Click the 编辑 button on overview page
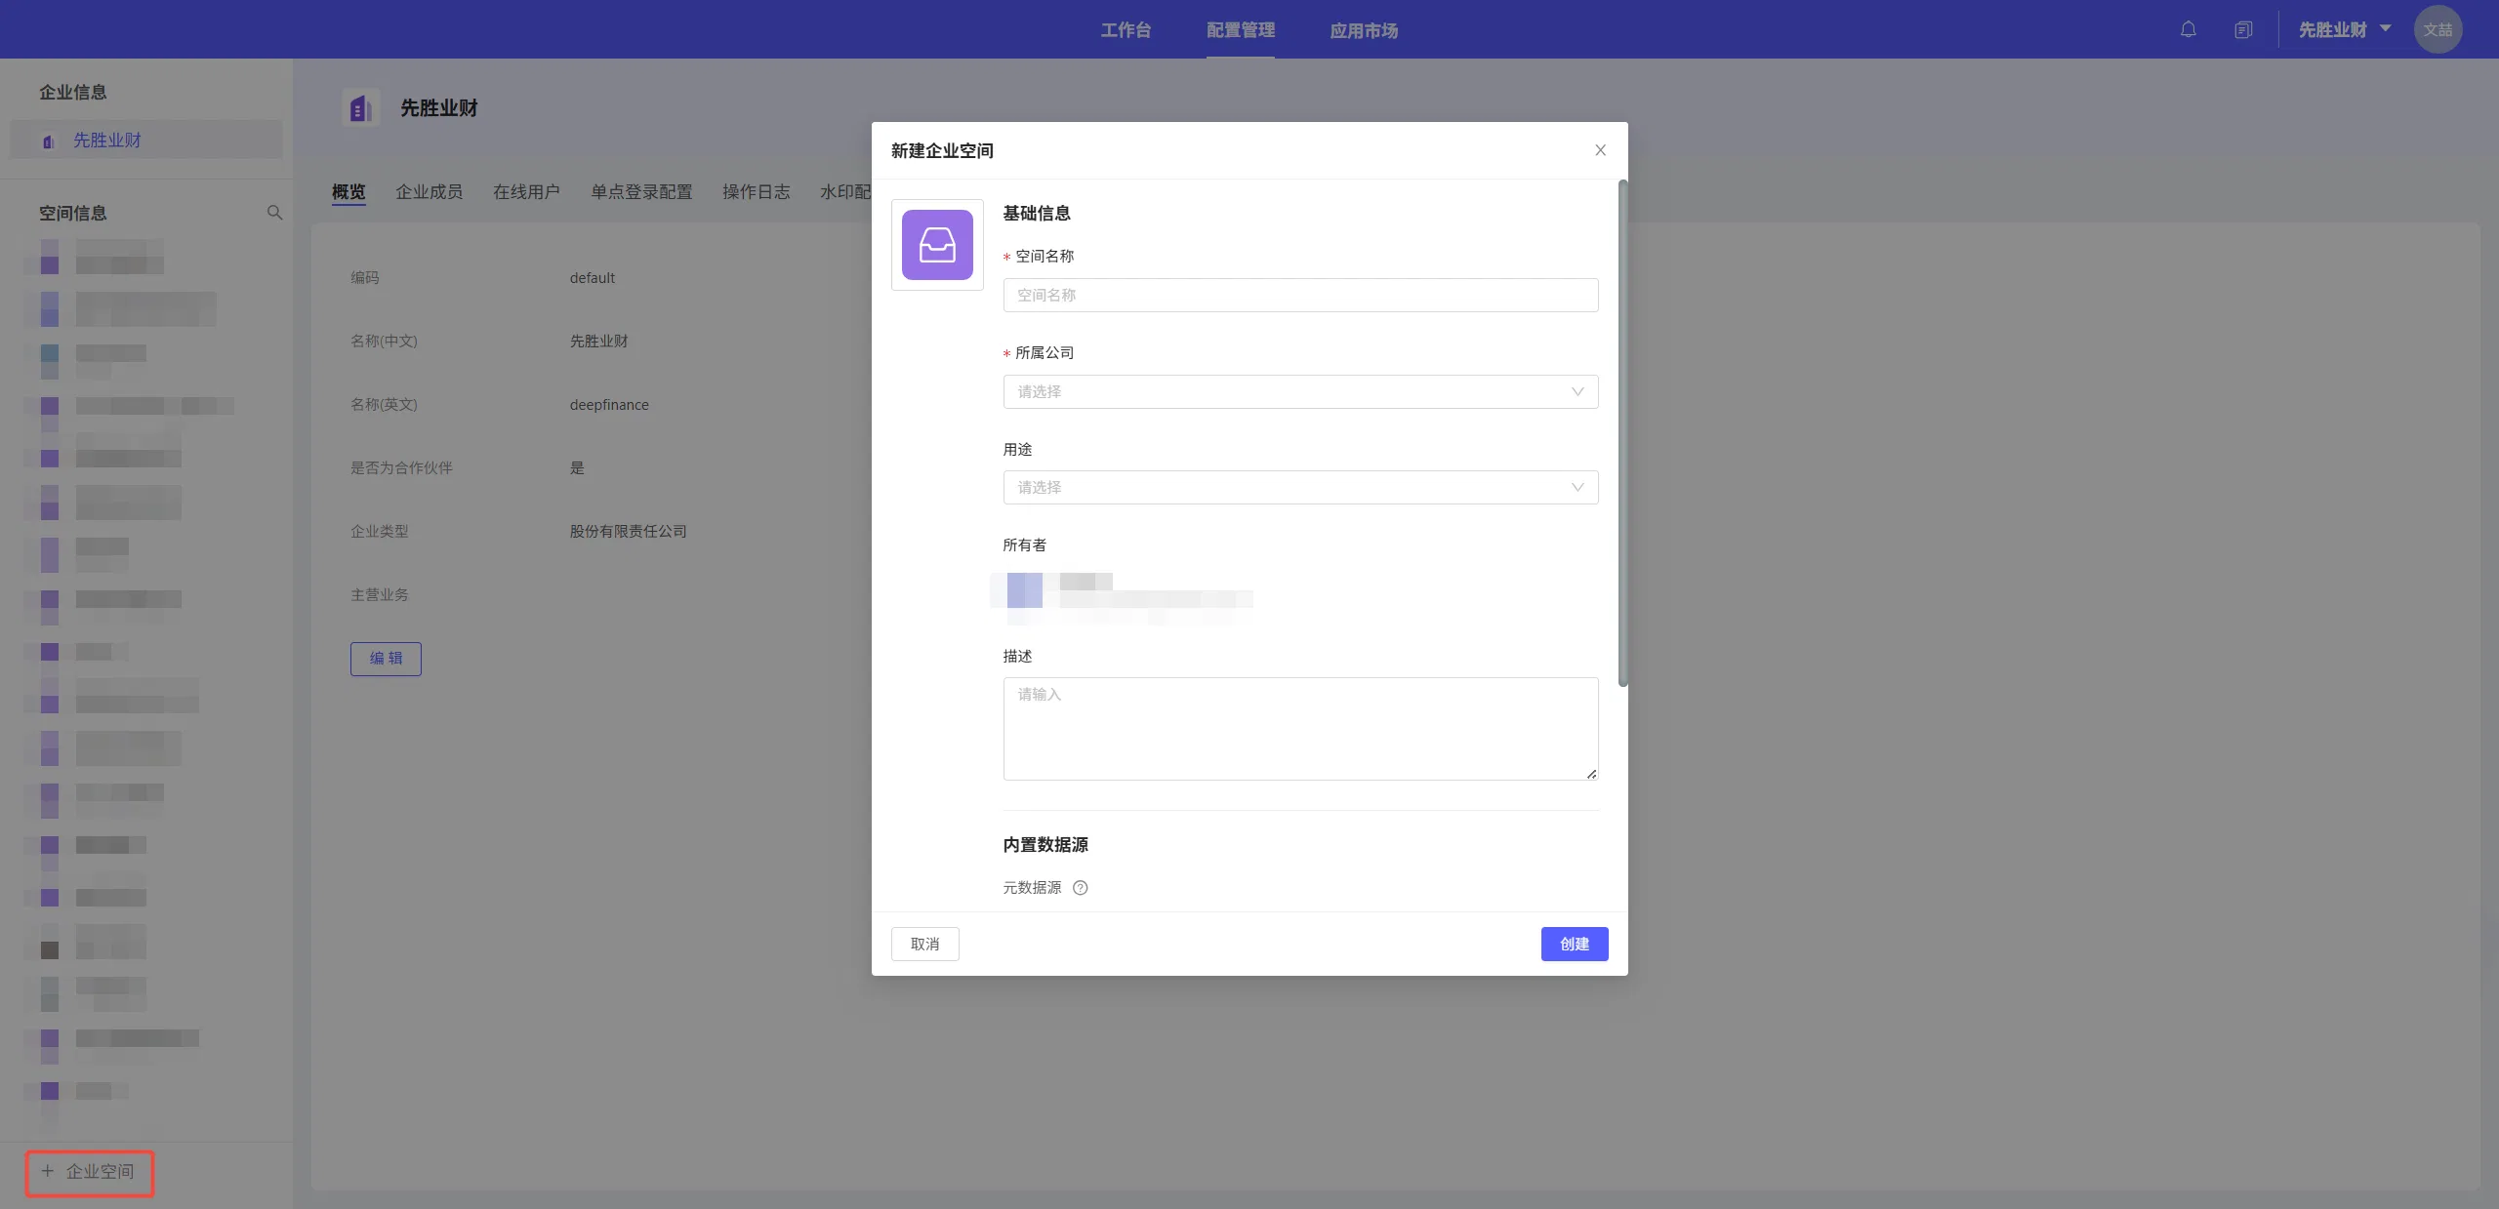 386,659
